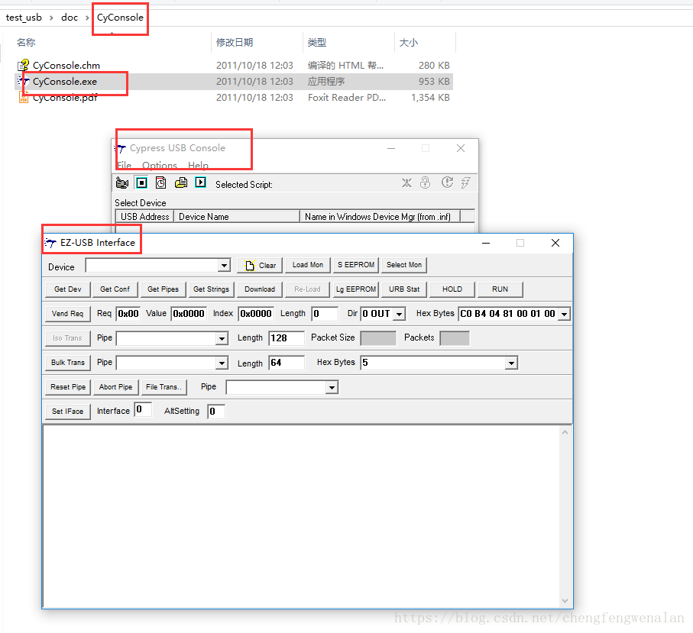693x633 pixels.
Task: Click the HOLD button
Action: click(x=452, y=289)
